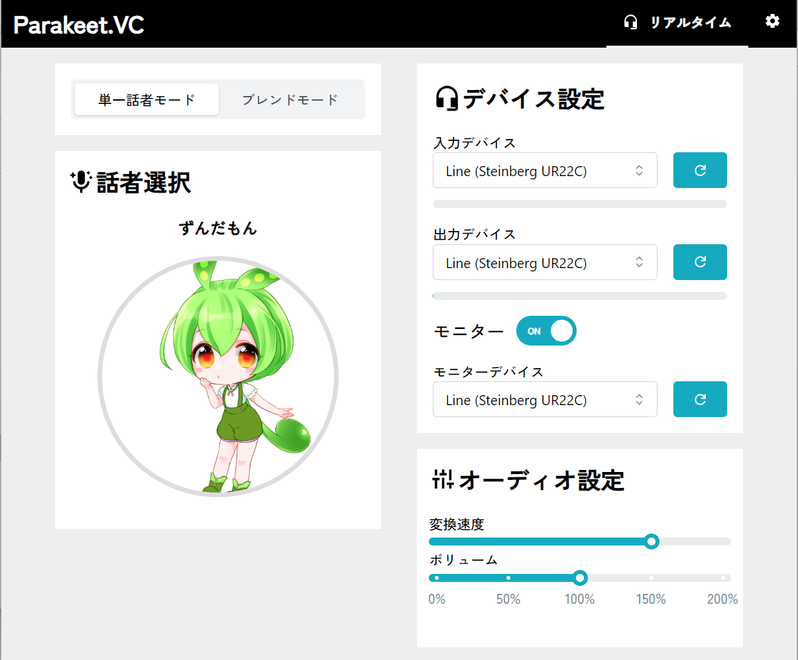Image resolution: width=798 pixels, height=660 pixels.
Task: Click the output level meter bar
Action: coord(580,296)
